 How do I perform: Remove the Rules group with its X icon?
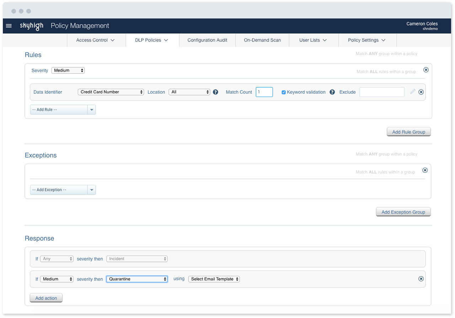pyautogui.click(x=426, y=70)
